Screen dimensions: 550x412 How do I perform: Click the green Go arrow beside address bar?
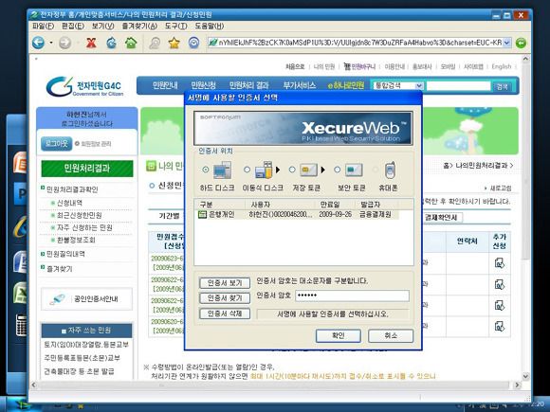521,43
